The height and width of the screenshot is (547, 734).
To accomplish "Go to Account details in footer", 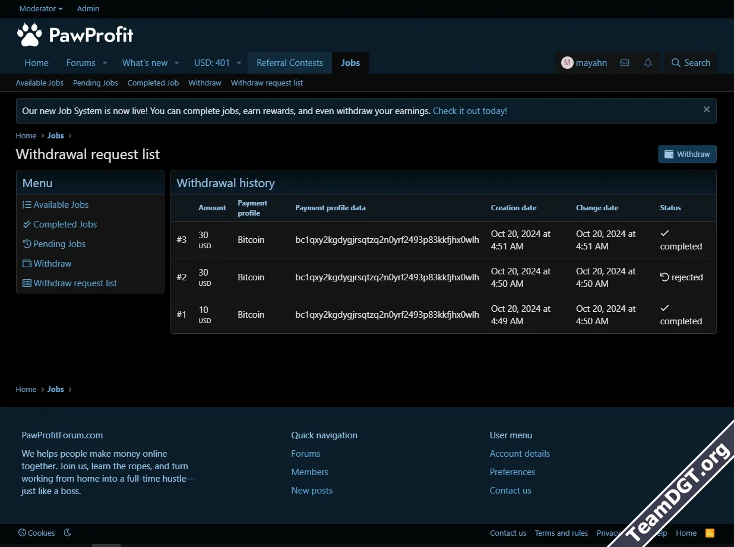I will click(x=520, y=454).
